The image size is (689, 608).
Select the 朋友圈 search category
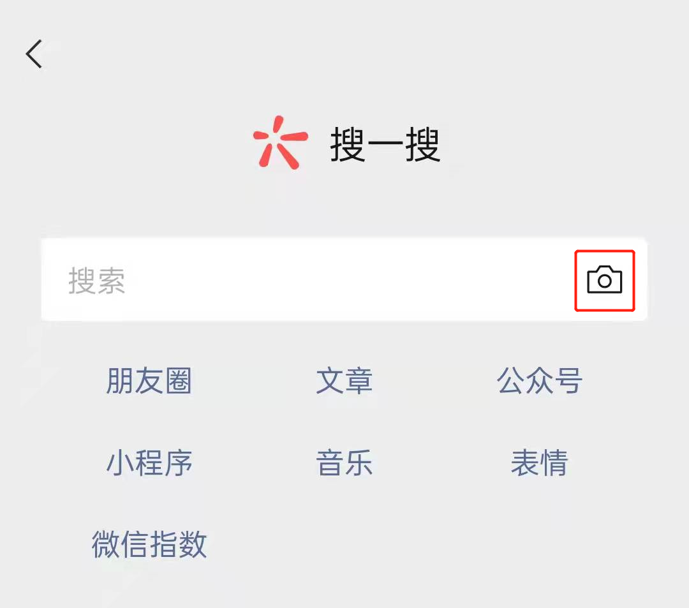pyautogui.click(x=149, y=380)
